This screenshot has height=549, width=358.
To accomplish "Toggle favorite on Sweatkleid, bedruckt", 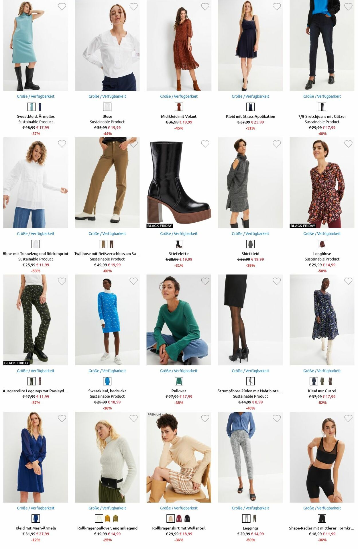I will 133,281.
